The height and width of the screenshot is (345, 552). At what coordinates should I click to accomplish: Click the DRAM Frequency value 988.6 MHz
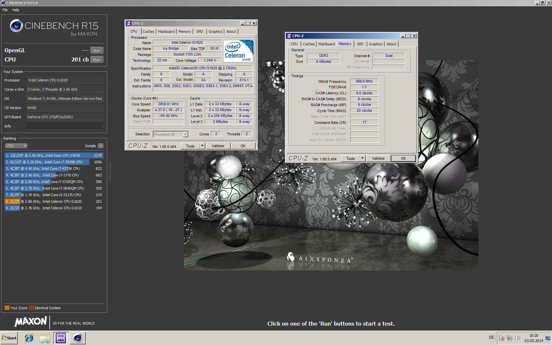[x=364, y=81]
